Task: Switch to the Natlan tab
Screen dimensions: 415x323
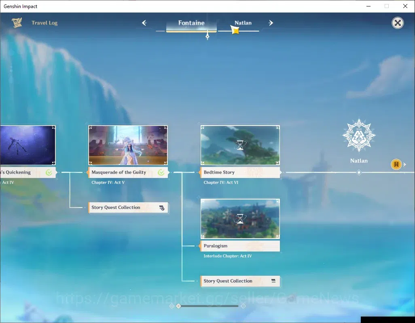Action: (x=243, y=23)
